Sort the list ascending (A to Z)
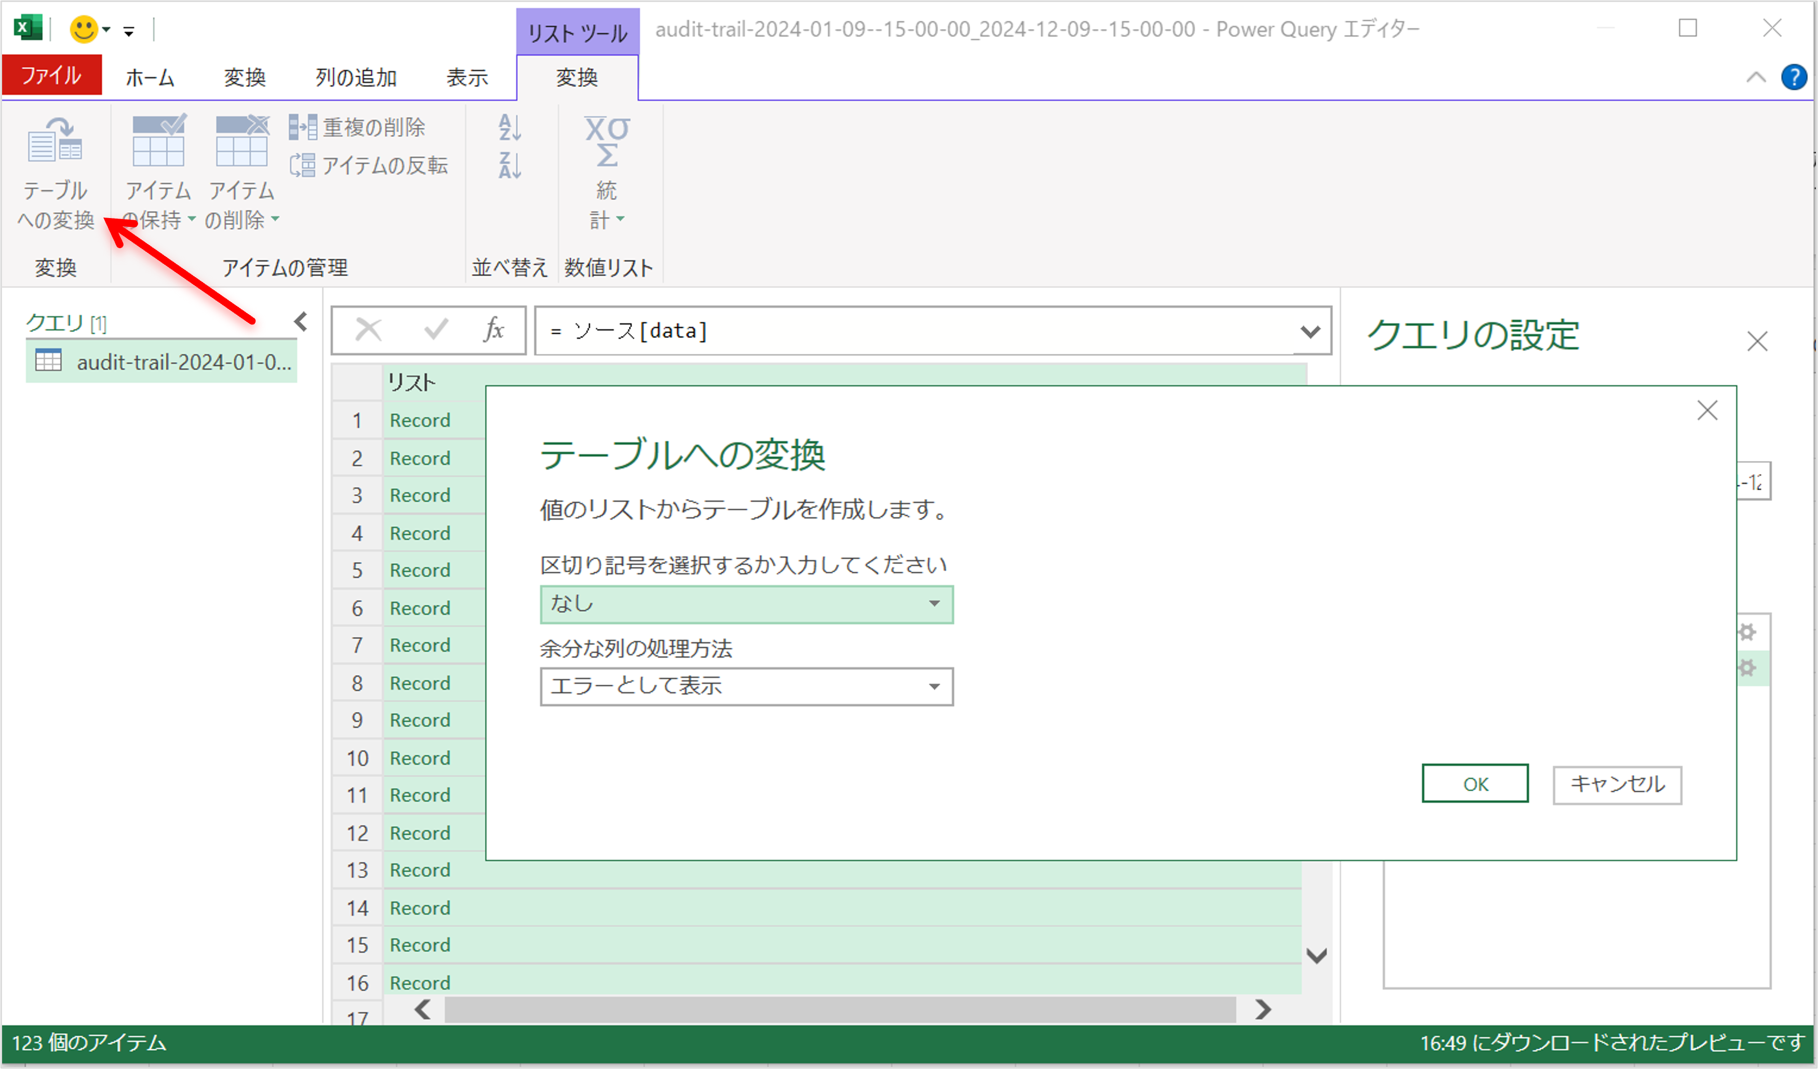This screenshot has height=1069, width=1818. pos(510,127)
